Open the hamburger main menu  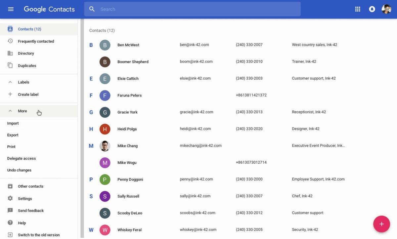[x=11, y=9]
